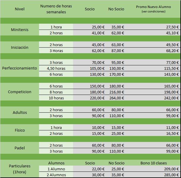Screen dimensions: 181x178
Task: Click the Nivel column header
Action: (20, 9)
